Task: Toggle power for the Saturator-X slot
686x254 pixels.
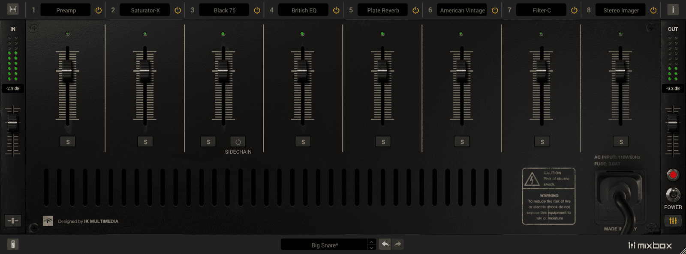Action: (x=178, y=10)
